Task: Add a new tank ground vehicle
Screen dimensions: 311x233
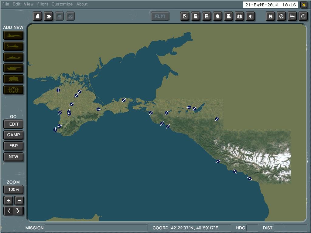Action: click(13, 68)
